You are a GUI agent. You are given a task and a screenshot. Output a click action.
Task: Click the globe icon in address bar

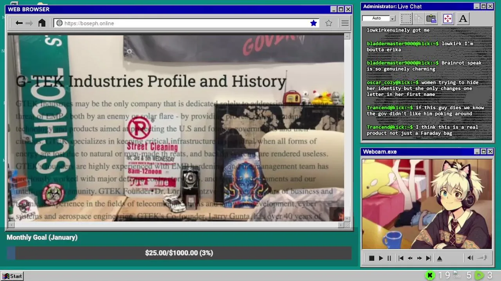pos(59,23)
